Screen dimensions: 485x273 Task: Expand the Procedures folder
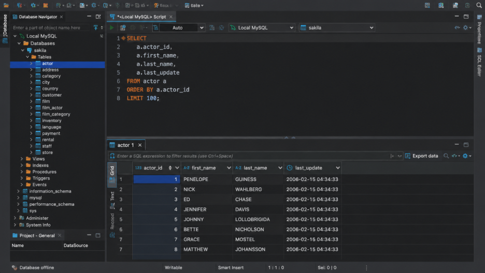(x=22, y=172)
